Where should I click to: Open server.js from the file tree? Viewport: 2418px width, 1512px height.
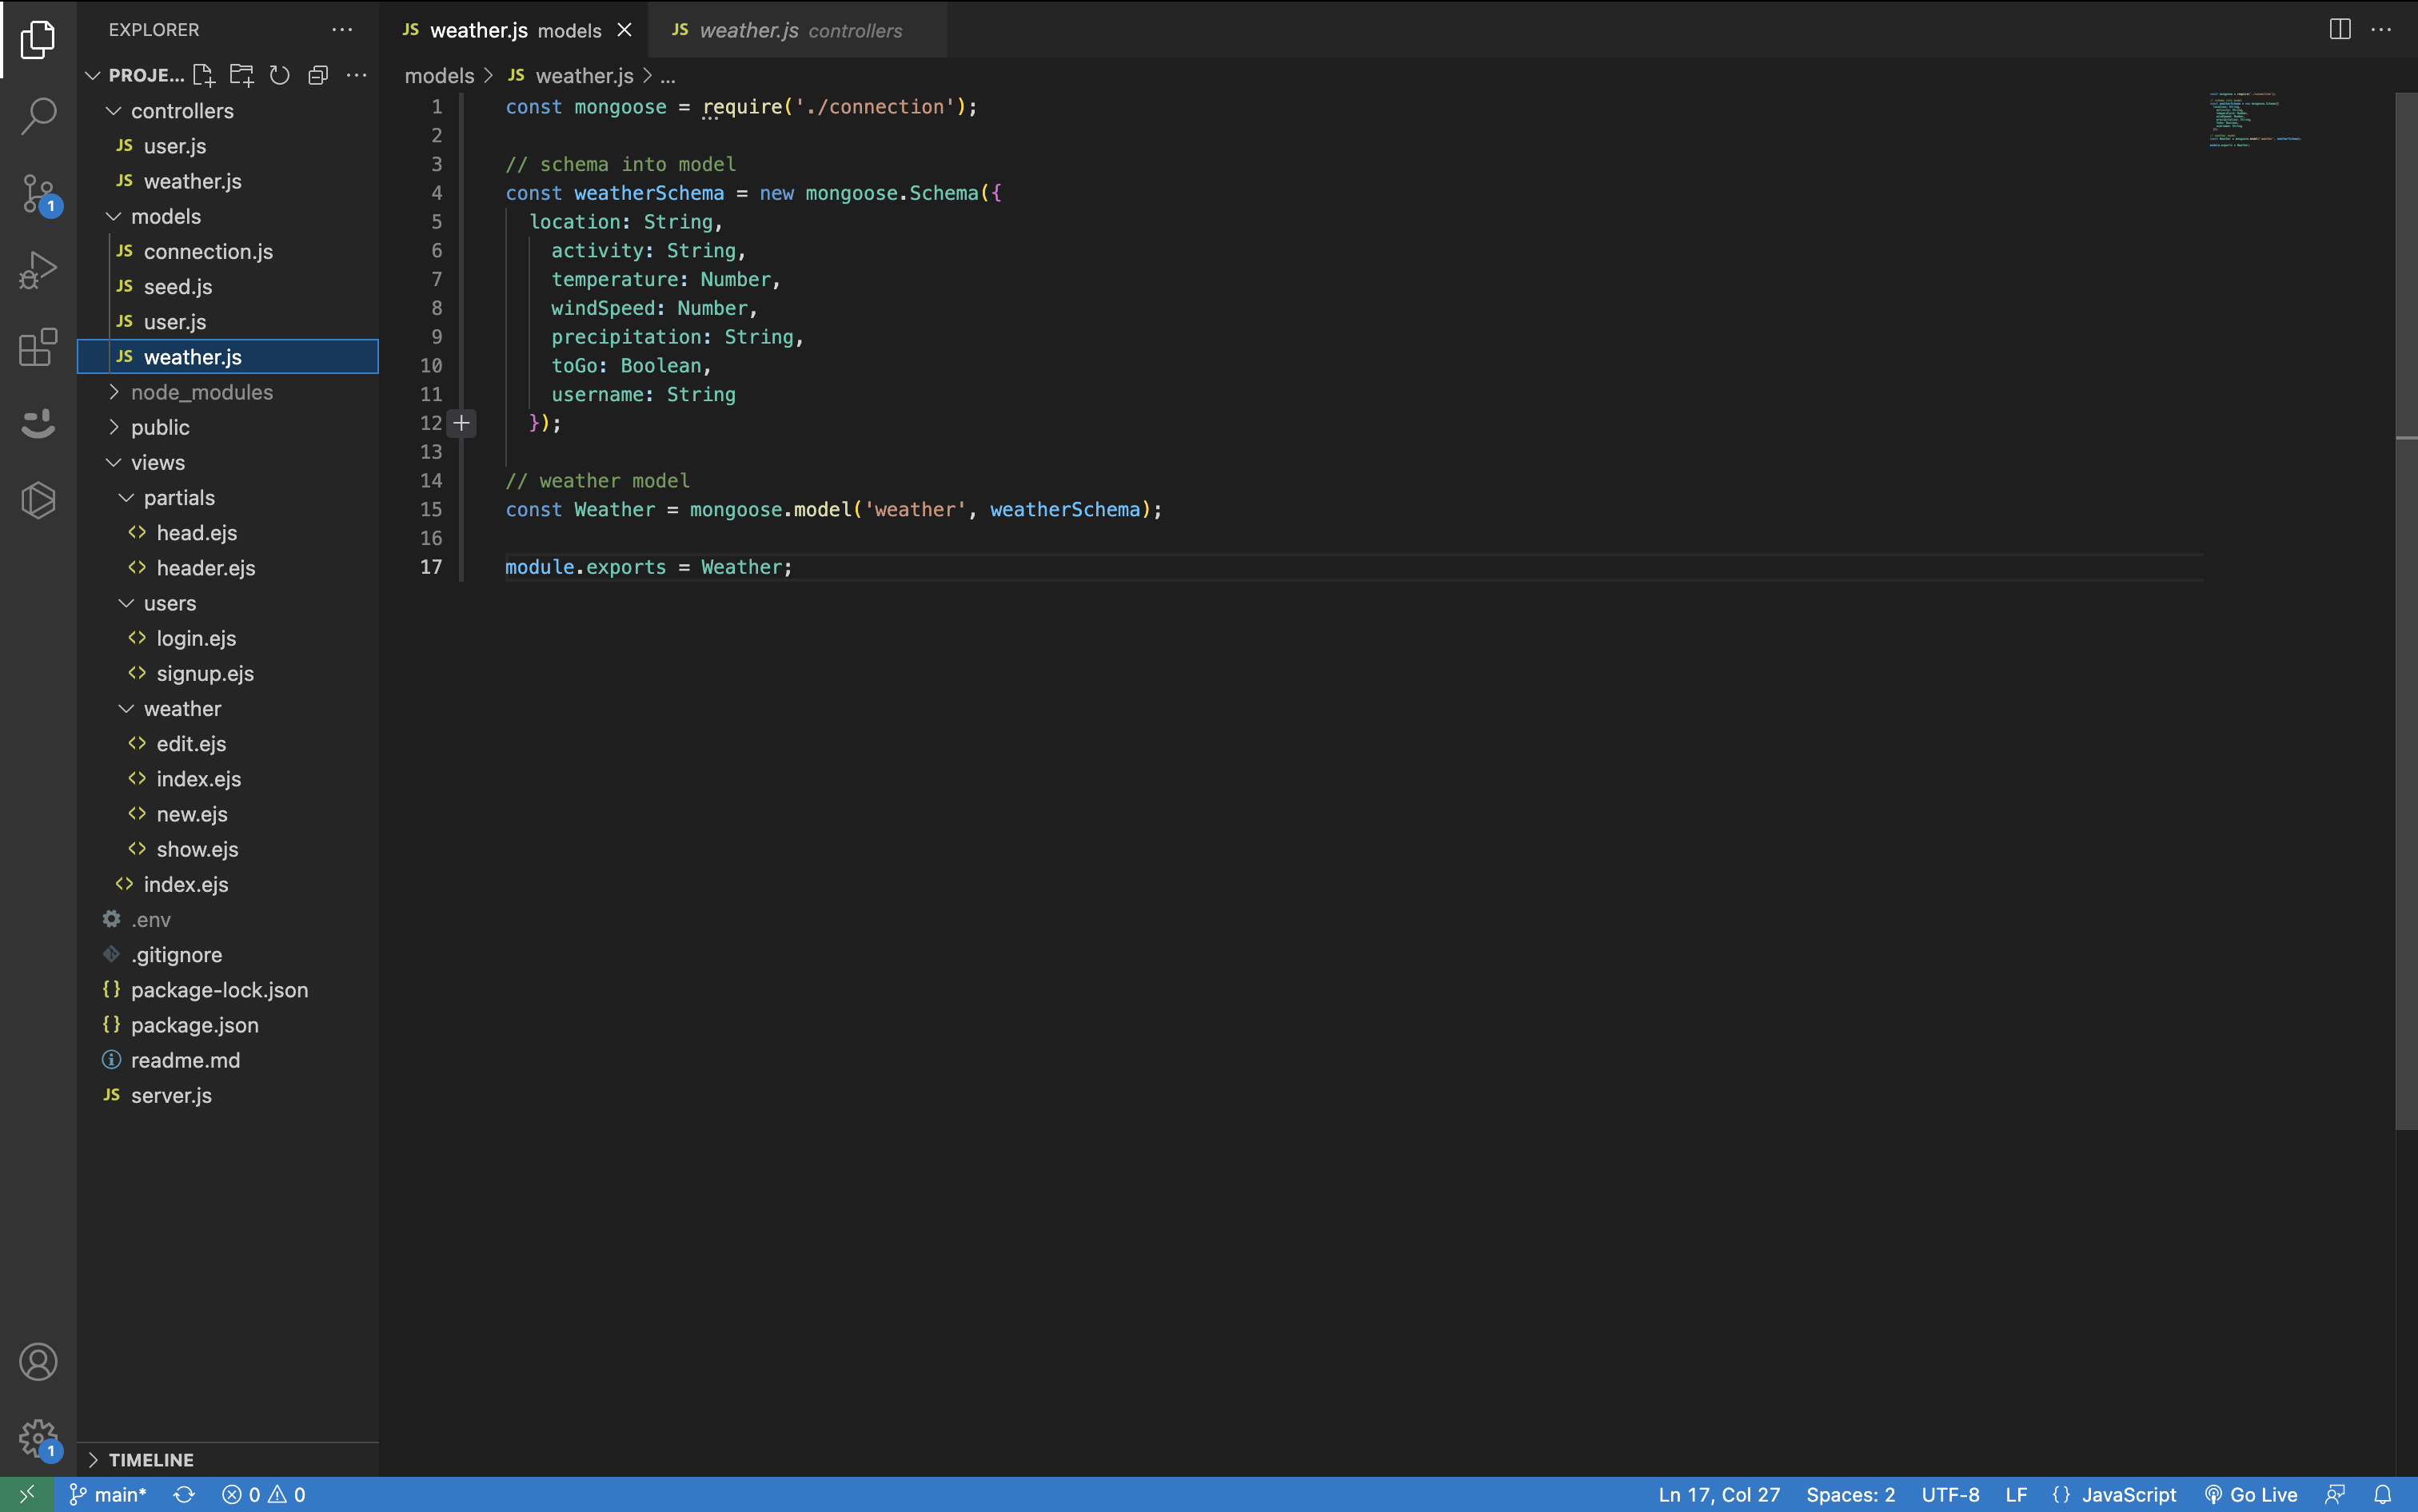pyautogui.click(x=170, y=1095)
